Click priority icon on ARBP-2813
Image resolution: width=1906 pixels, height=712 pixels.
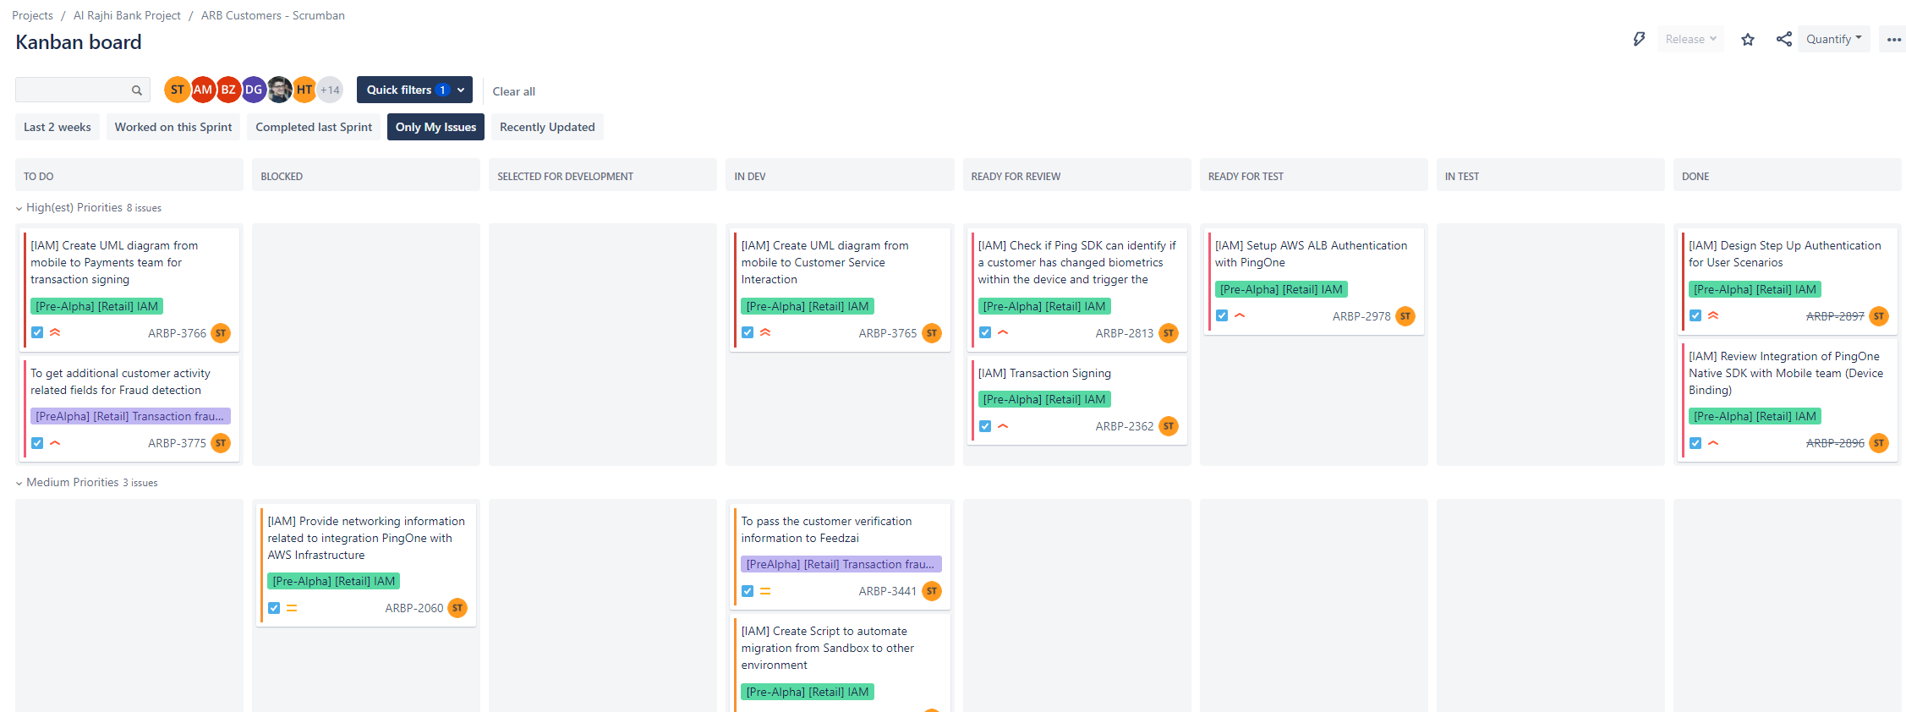[x=1003, y=332]
